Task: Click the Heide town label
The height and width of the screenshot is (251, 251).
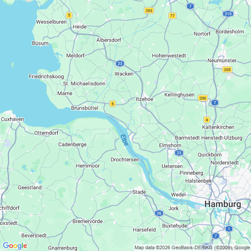Action: [x=80, y=27]
